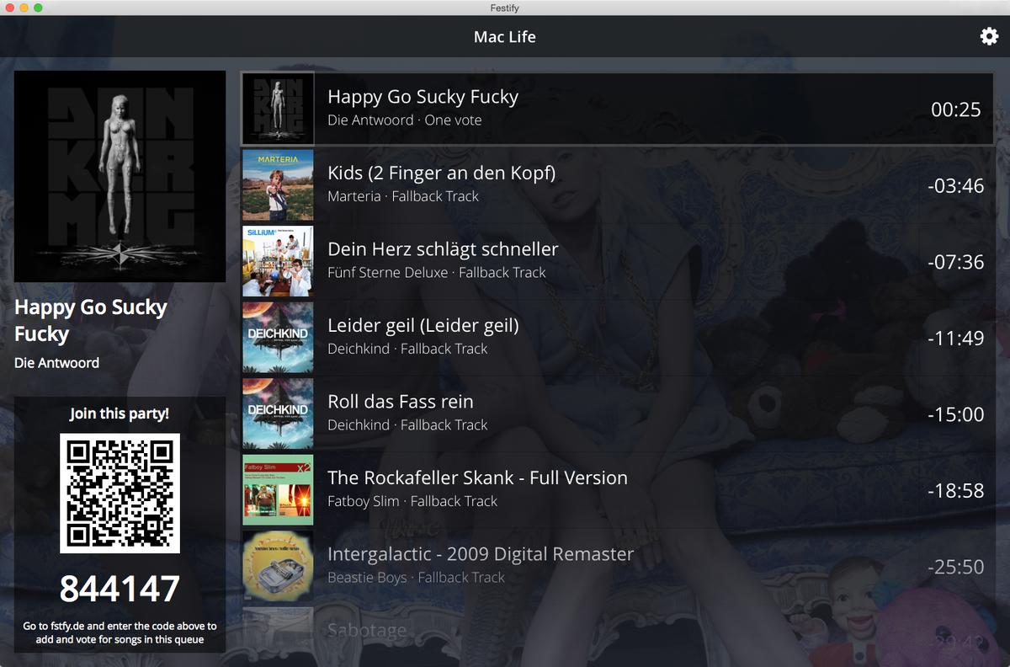
Task: Click the 'Mac Life' party title
Action: [505, 37]
